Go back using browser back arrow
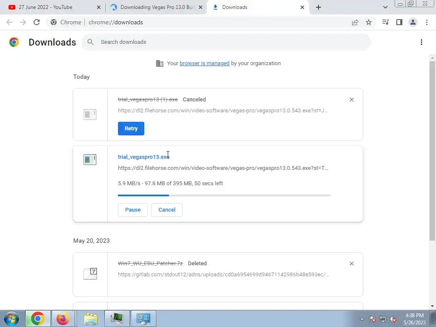The height and width of the screenshot is (327, 436). click(9, 22)
